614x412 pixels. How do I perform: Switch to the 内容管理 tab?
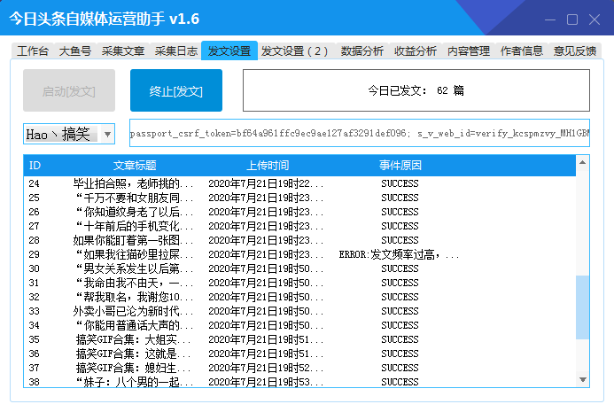[469, 51]
